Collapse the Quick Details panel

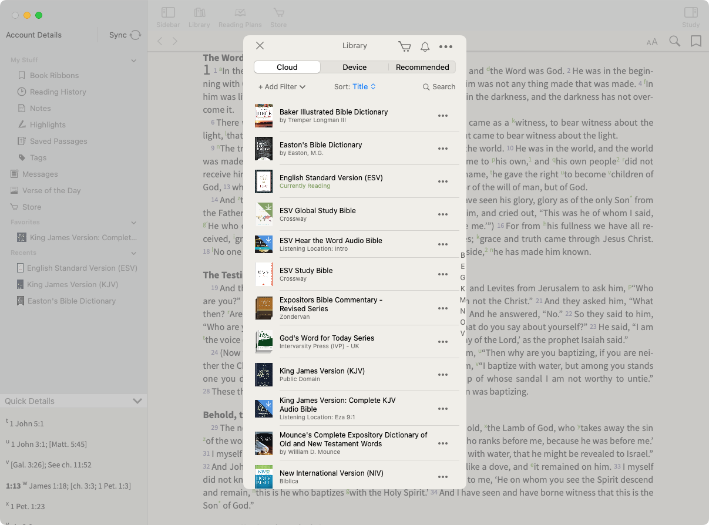click(137, 401)
